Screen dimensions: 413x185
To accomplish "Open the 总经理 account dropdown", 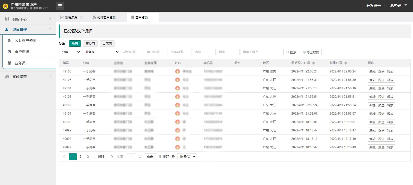I will [x=399, y=6].
